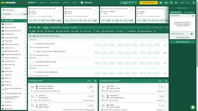
Task: Click the VENTA DE BOLETOS button
Action: pyautogui.click(x=183, y=42)
